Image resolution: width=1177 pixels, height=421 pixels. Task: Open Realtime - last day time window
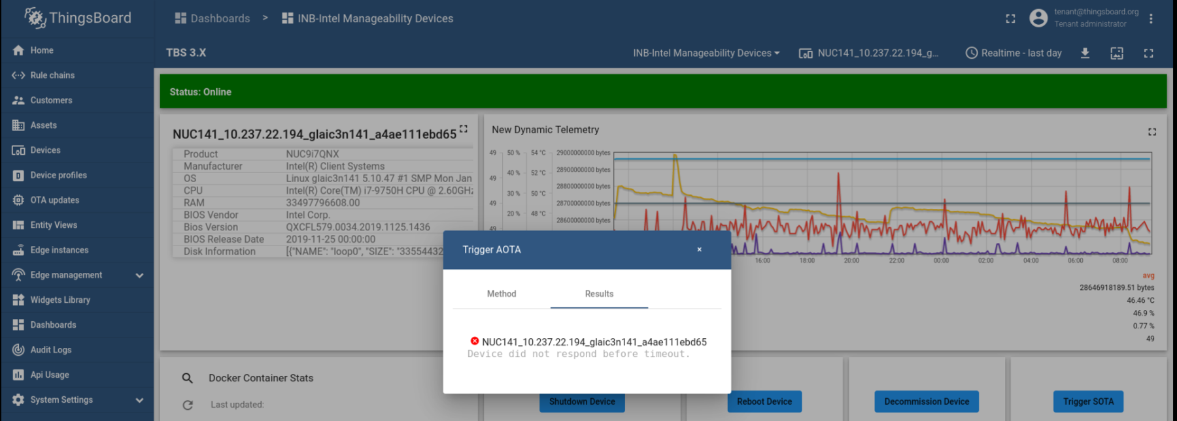pyautogui.click(x=1014, y=53)
